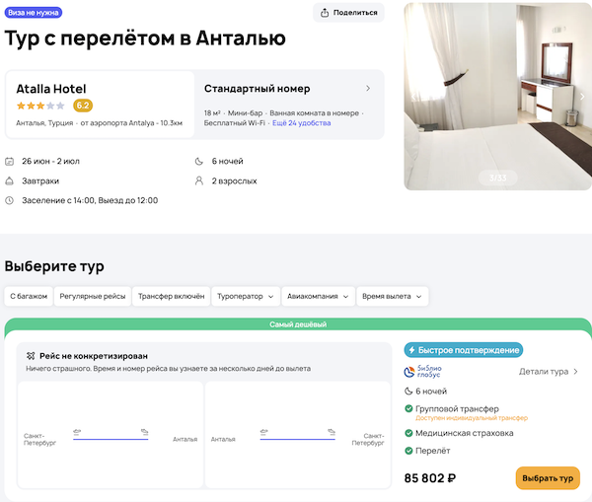Open the Время вылета dropdown

pos(393,296)
